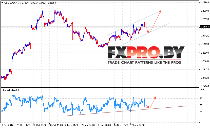
Task: Select the 1.29090 price axis label
Action: [x=205, y=11]
